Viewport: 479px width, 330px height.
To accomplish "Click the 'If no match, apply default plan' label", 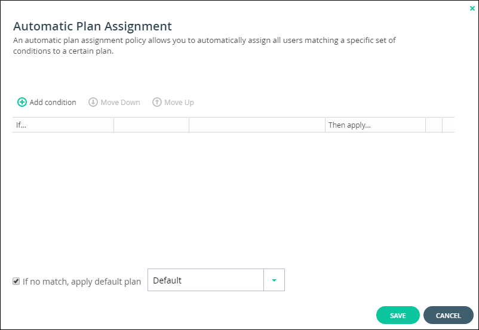I will (x=82, y=282).
